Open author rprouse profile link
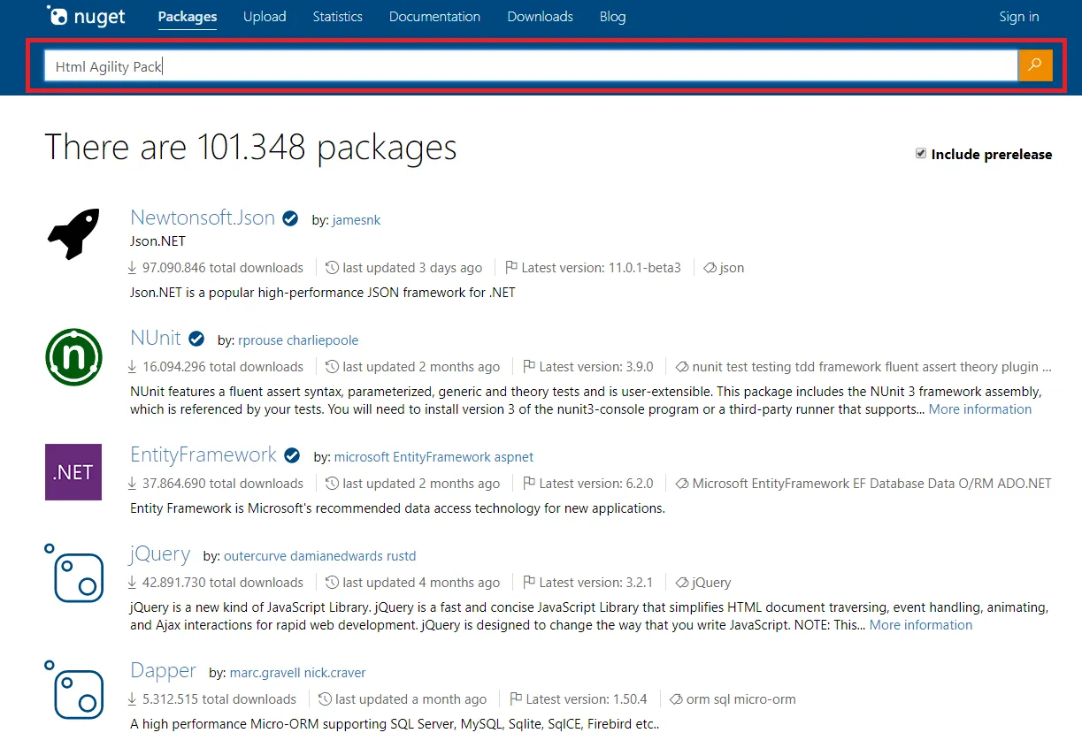This screenshot has height=748, width=1082. (x=260, y=340)
